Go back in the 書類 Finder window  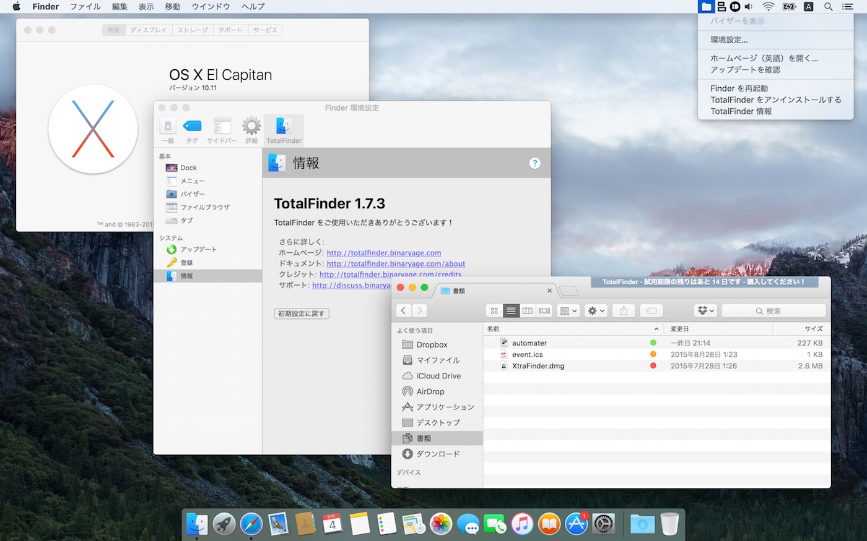(x=404, y=310)
